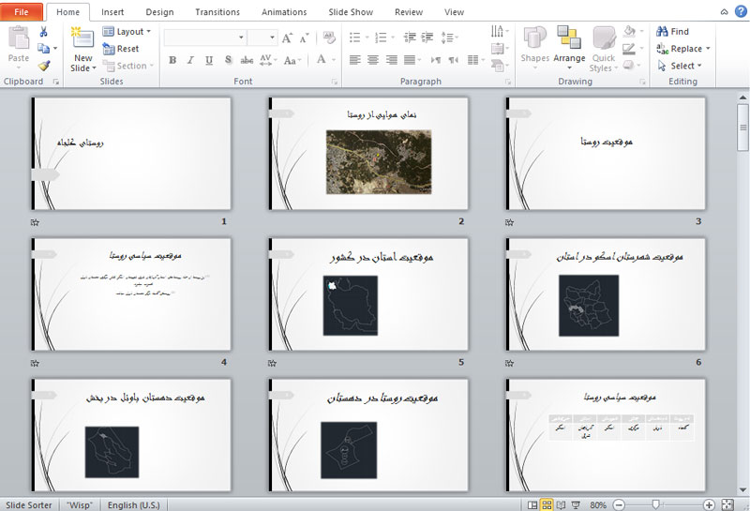This screenshot has width=750, height=511.
Task: Click the Format Painter brush icon
Action: click(x=43, y=66)
